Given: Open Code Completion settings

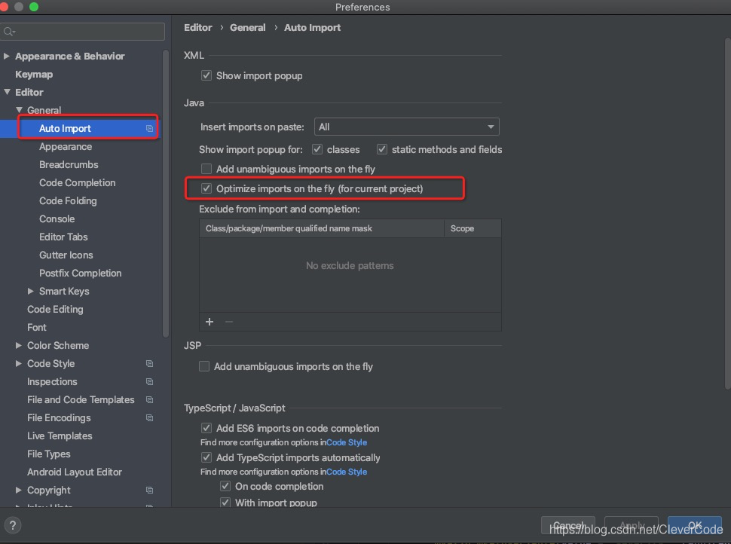Looking at the screenshot, I should pyautogui.click(x=77, y=183).
